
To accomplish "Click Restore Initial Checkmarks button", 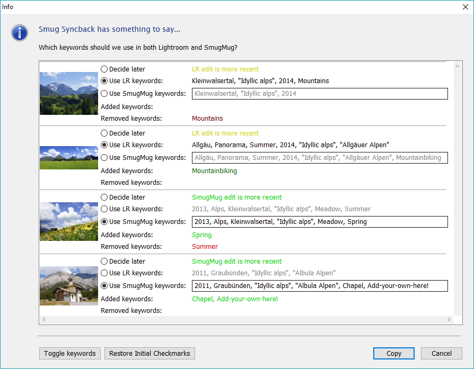I will pyautogui.click(x=150, y=353).
